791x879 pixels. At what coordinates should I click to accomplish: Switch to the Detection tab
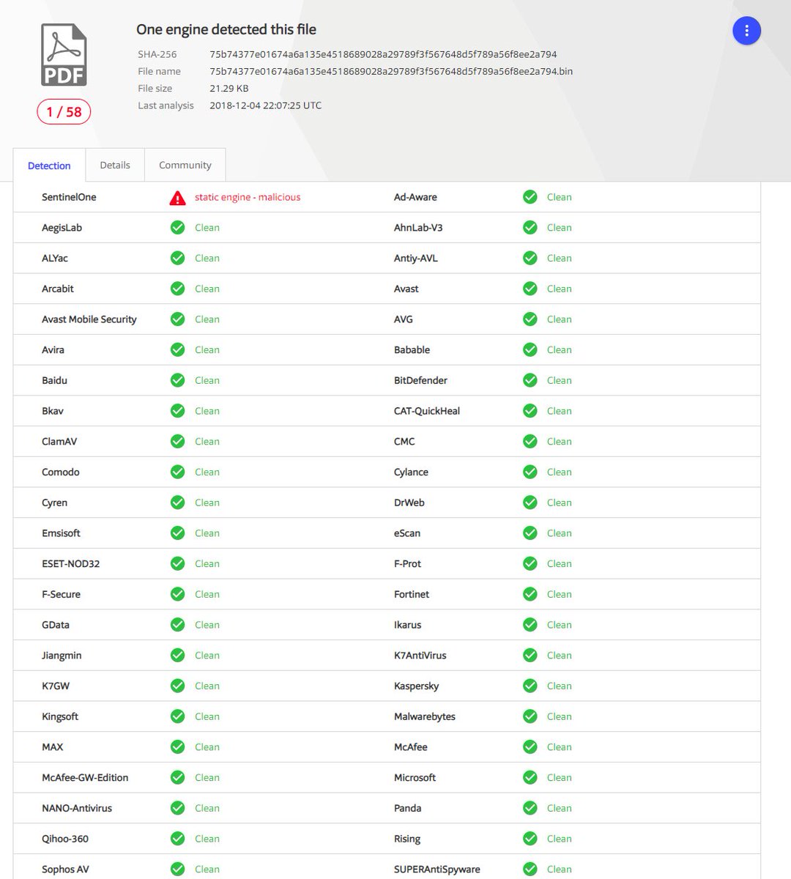coord(49,166)
